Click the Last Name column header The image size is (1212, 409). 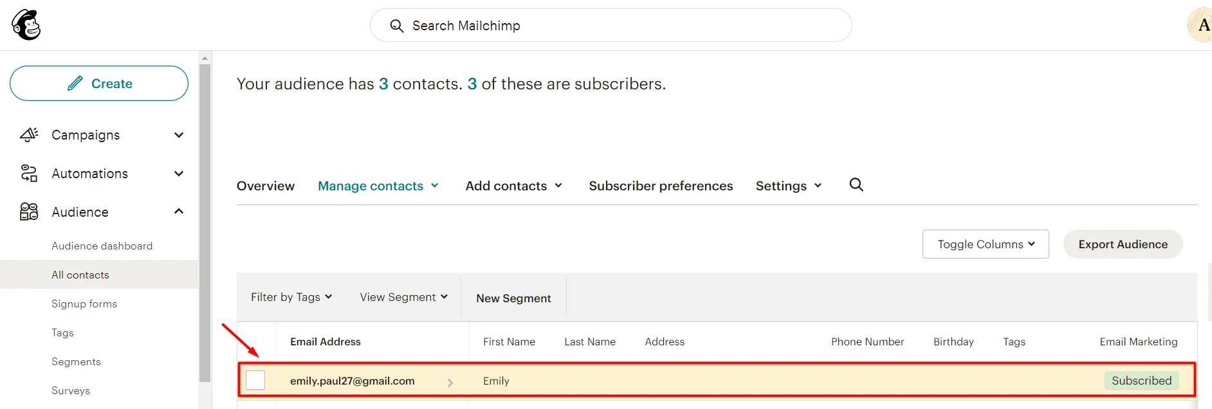[590, 341]
